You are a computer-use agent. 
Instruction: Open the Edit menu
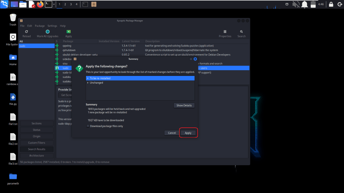[x=29, y=26]
